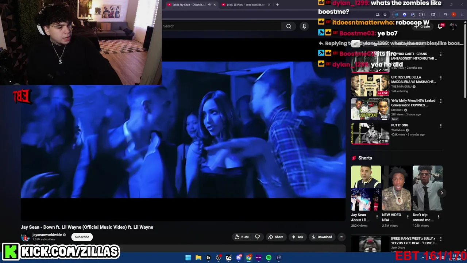Screen dimensions: 467x263
Task: Activate voice search microphone icon
Action: 304,26
